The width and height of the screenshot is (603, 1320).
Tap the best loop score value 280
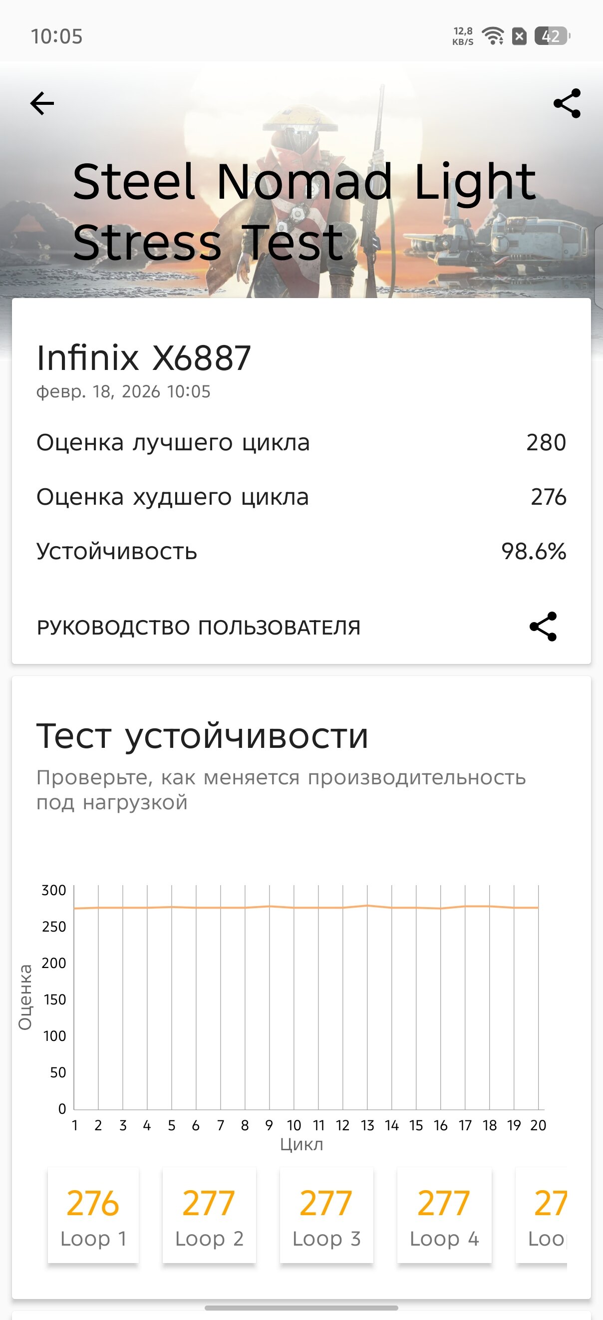click(x=546, y=442)
